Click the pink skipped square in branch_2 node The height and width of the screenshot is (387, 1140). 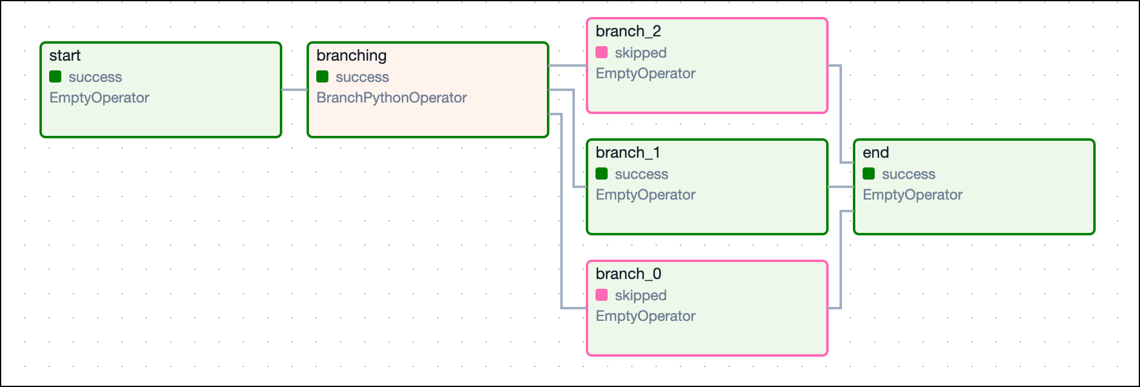click(602, 52)
